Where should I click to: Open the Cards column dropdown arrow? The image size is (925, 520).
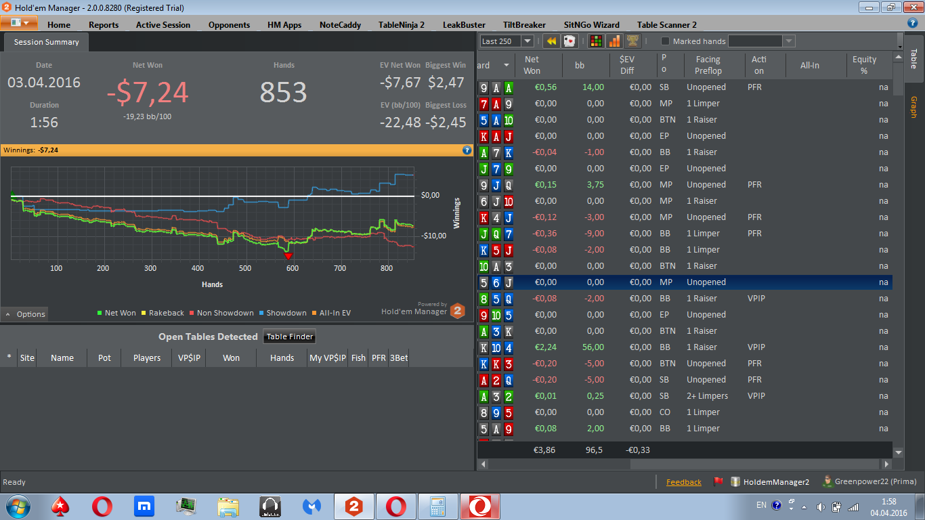(506, 65)
